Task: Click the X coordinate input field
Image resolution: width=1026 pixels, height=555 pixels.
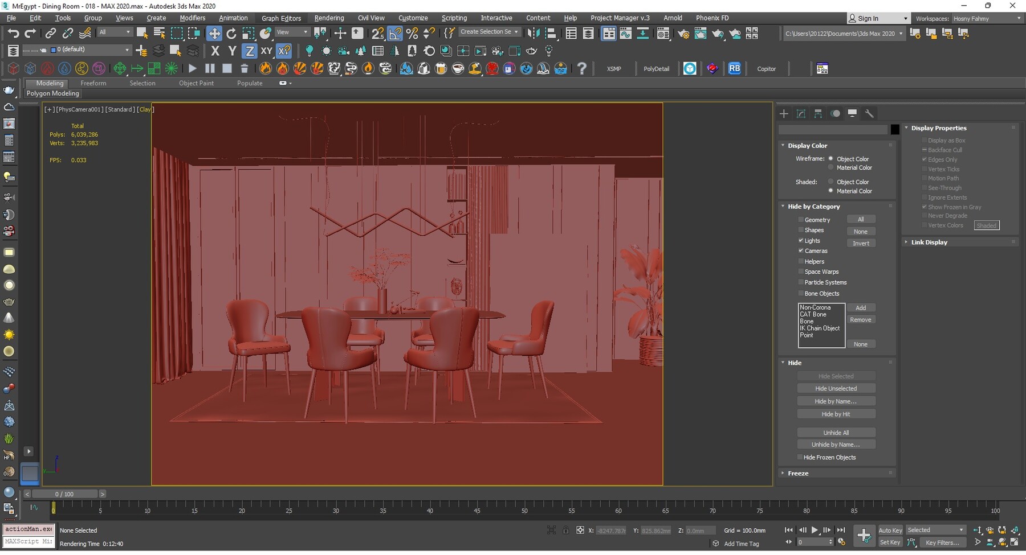Action: [x=612, y=530]
